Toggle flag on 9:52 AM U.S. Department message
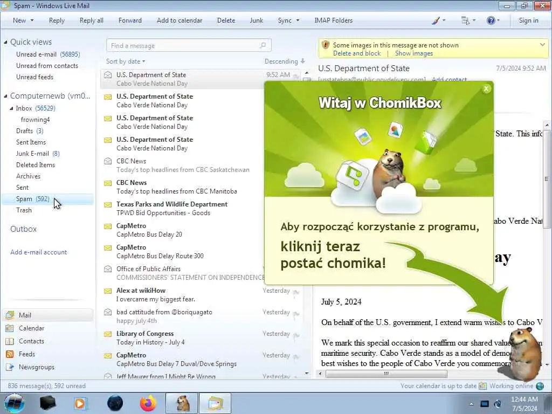Viewport: 552px width, 414px height. [x=296, y=75]
